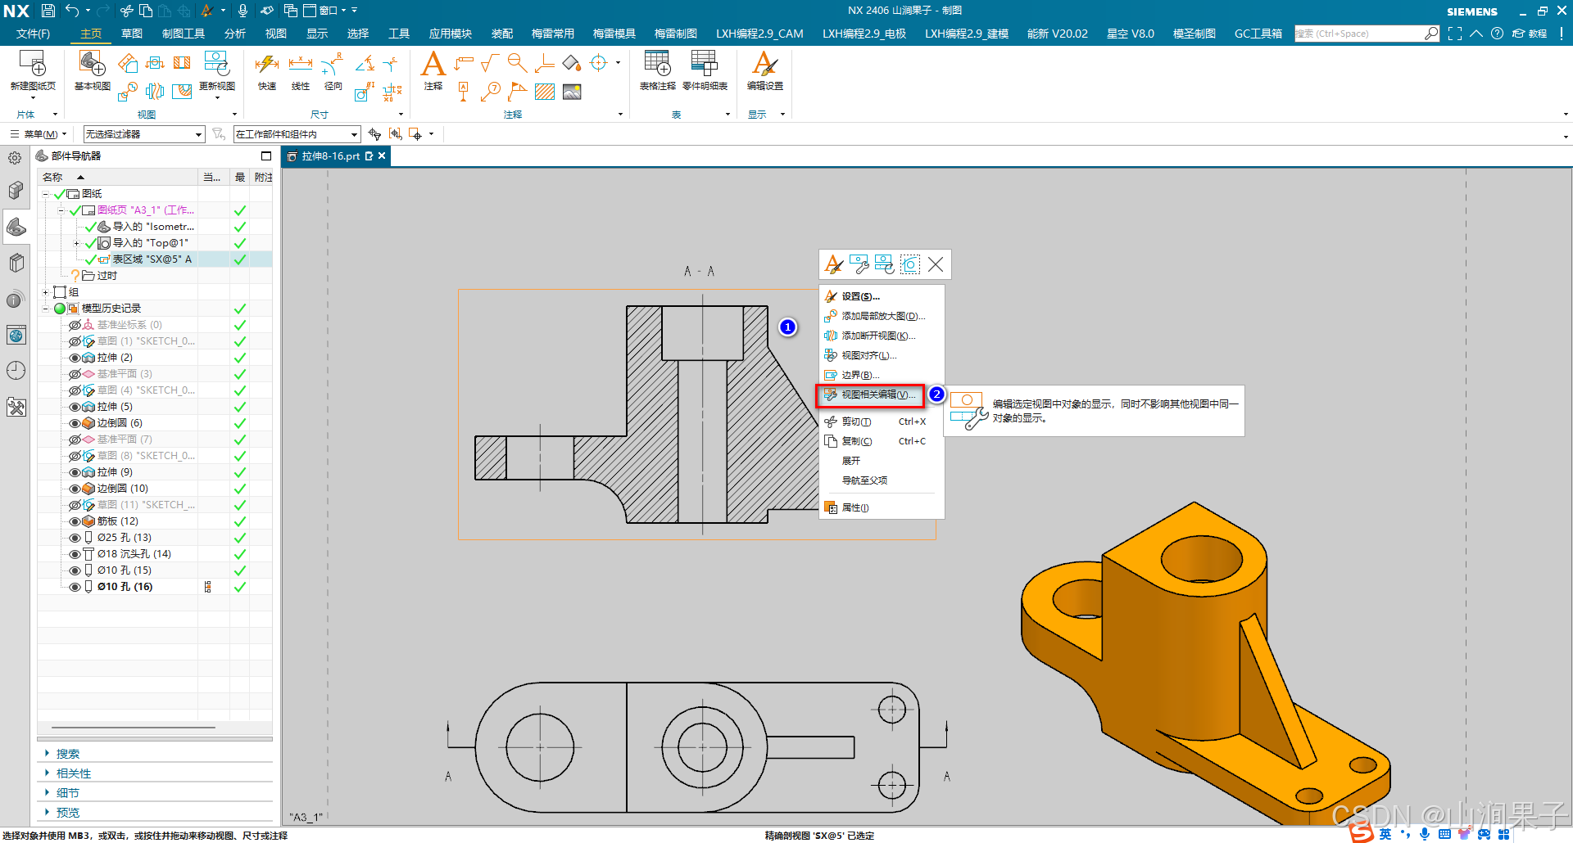Maximize the 部件导航器 panel
1573x843 pixels.
[x=265, y=156]
